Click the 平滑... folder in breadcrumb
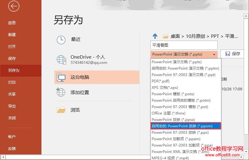 231,36
